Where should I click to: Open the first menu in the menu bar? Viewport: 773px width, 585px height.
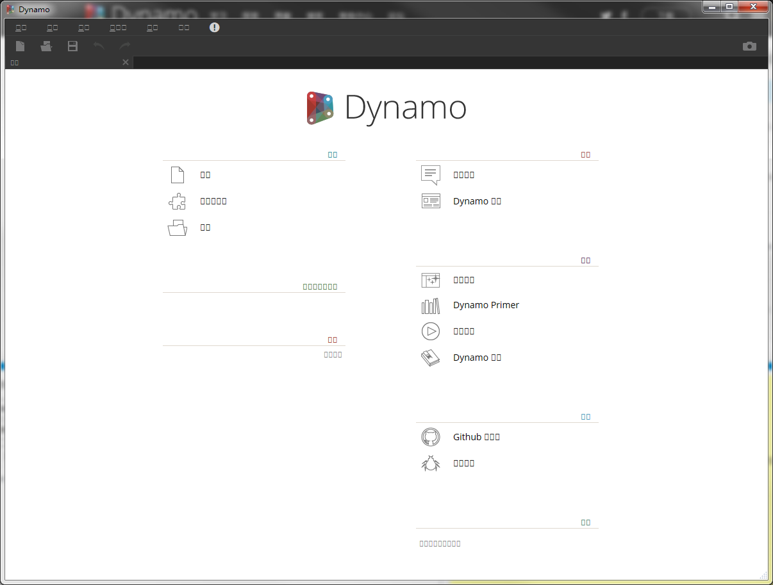point(21,28)
